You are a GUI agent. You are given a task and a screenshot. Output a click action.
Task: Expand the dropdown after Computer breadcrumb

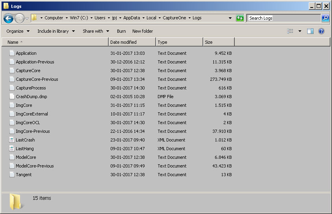(67, 18)
